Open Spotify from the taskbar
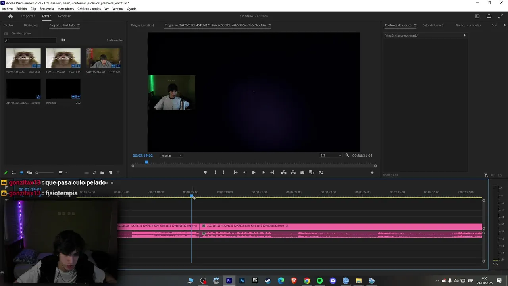508x286 pixels. tap(320, 281)
